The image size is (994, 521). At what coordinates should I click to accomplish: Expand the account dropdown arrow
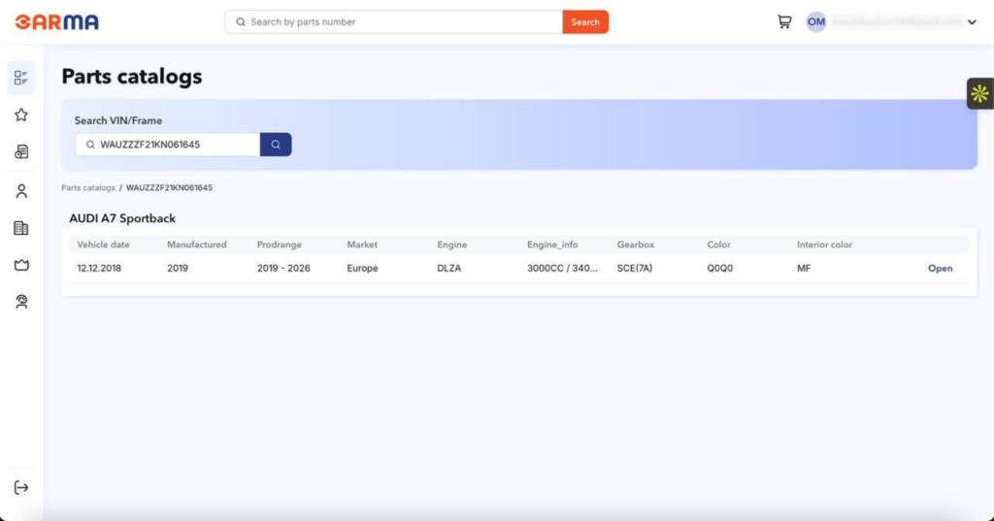(972, 22)
